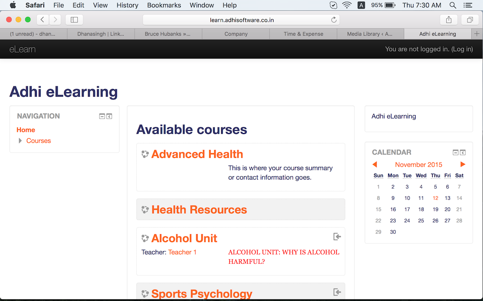Go to previous month in calendar
This screenshot has height=301, width=483.
point(375,165)
